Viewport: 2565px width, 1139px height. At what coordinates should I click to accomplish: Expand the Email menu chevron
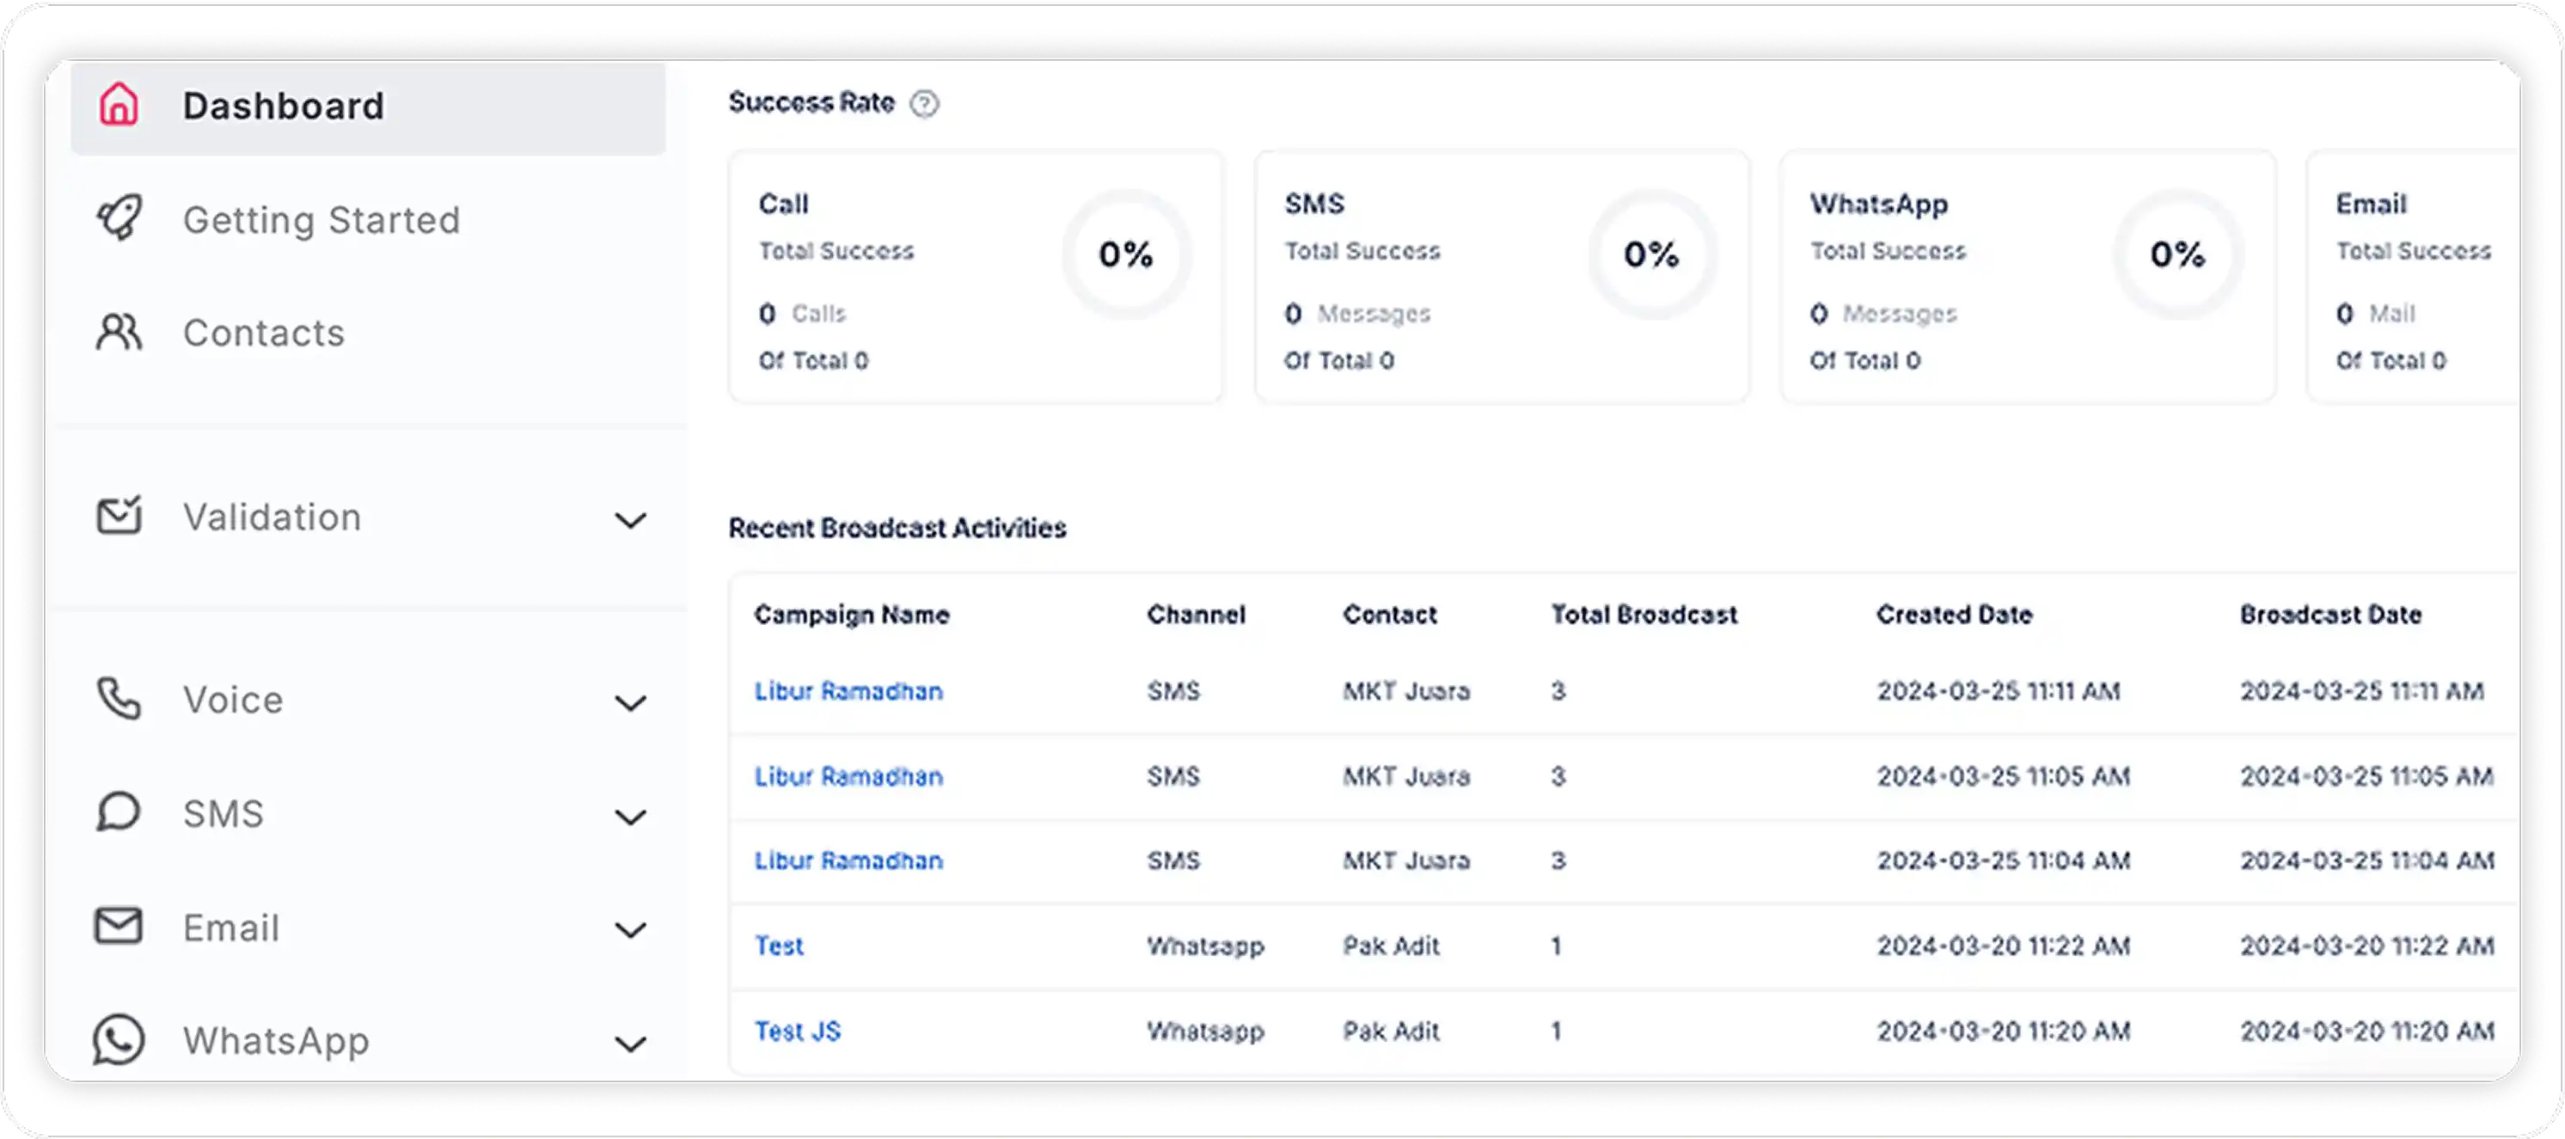click(630, 931)
